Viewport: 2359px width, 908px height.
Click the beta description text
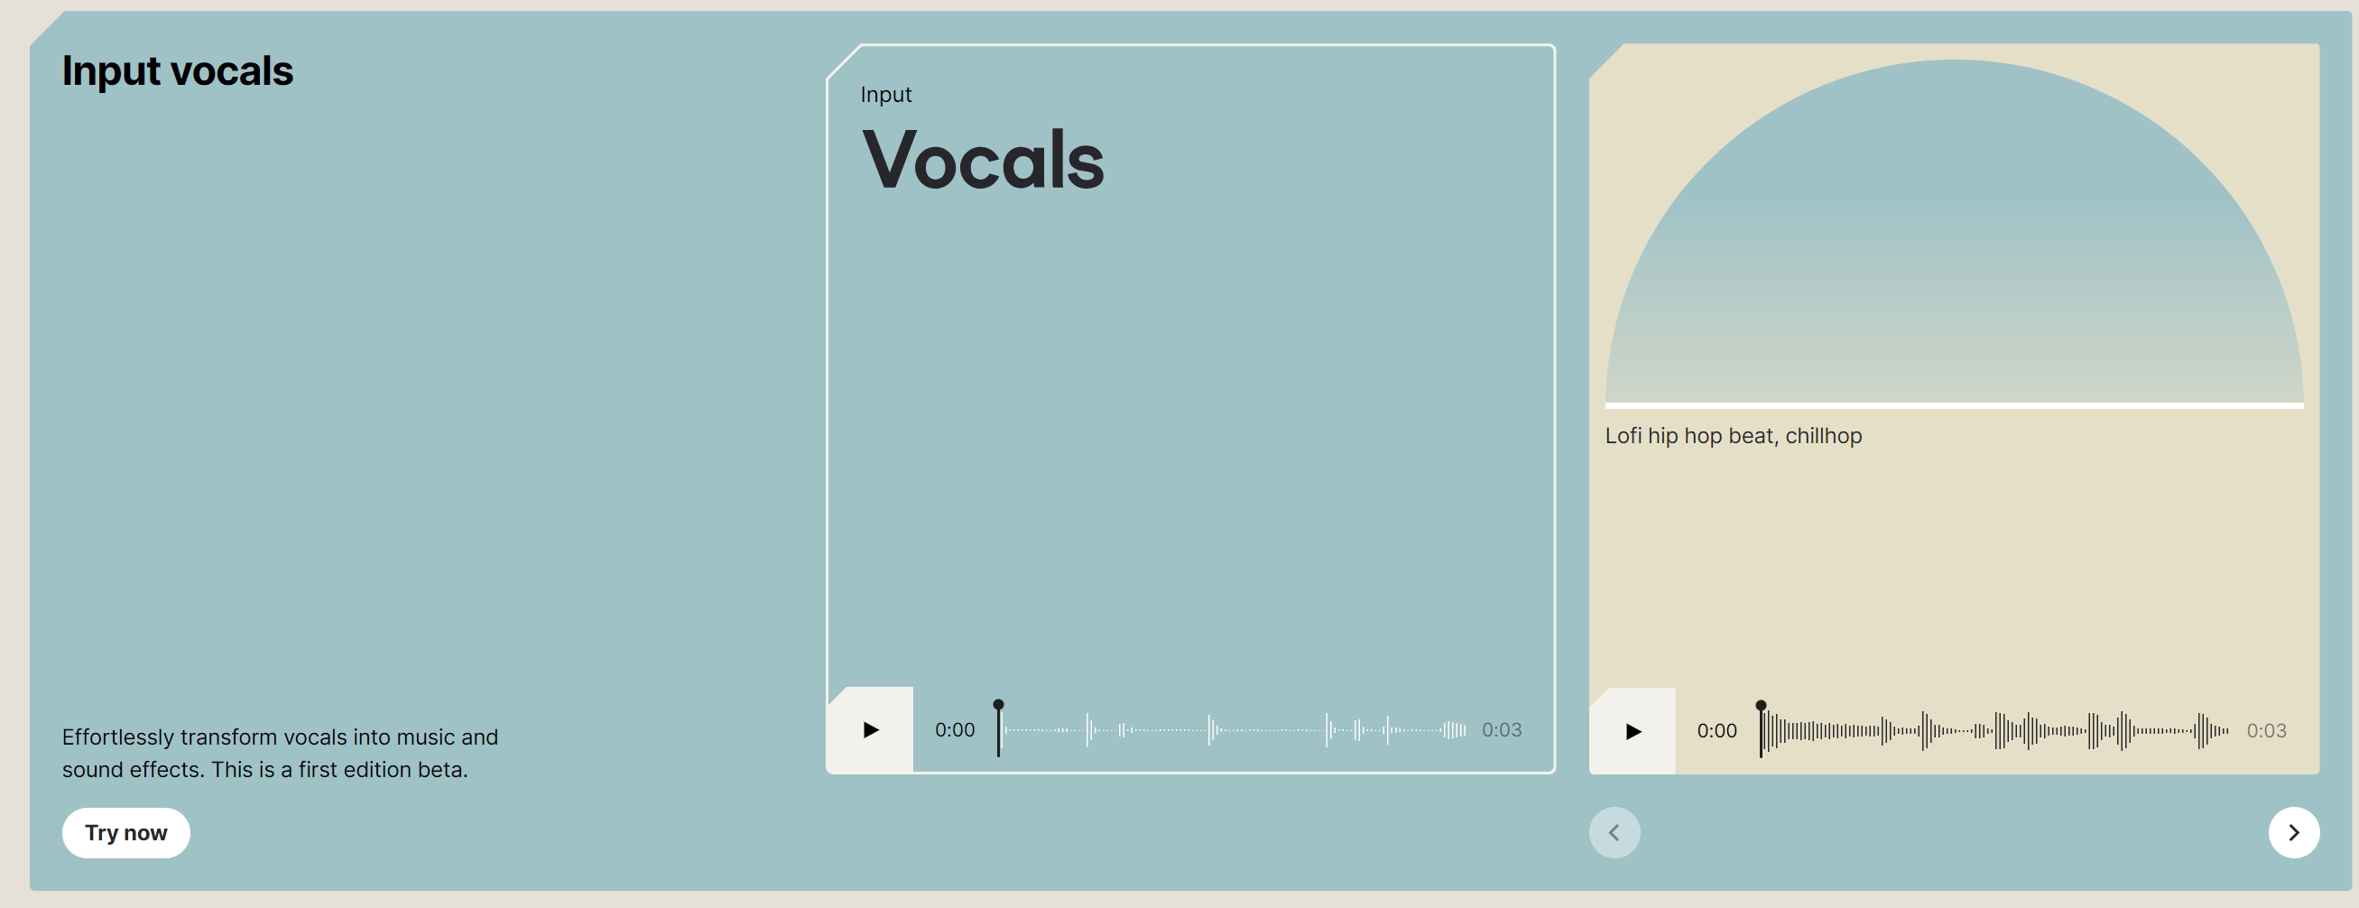279,752
